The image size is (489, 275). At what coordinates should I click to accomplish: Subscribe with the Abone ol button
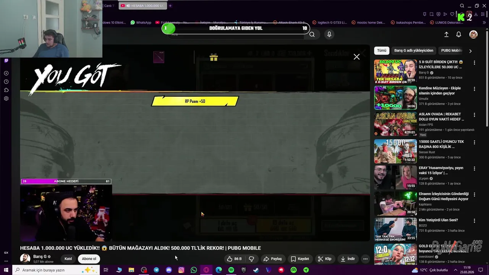pos(89,259)
